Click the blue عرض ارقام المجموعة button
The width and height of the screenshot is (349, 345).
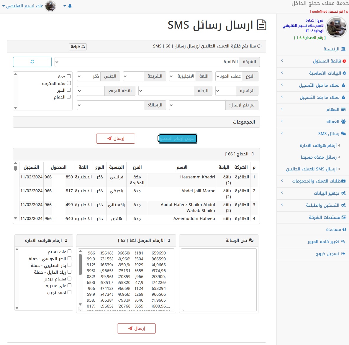178,139
